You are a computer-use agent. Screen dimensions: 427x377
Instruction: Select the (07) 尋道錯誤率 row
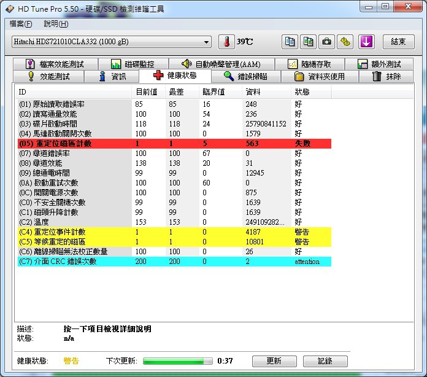[174, 154]
